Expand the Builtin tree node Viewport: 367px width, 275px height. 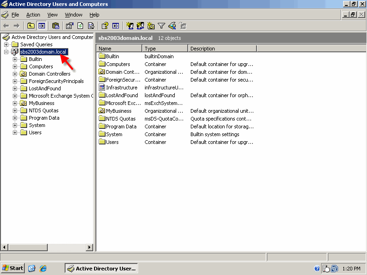15,59
